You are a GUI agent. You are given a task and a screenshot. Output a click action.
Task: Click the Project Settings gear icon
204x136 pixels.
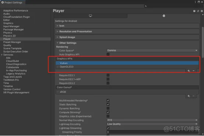click(x=3, y=2)
